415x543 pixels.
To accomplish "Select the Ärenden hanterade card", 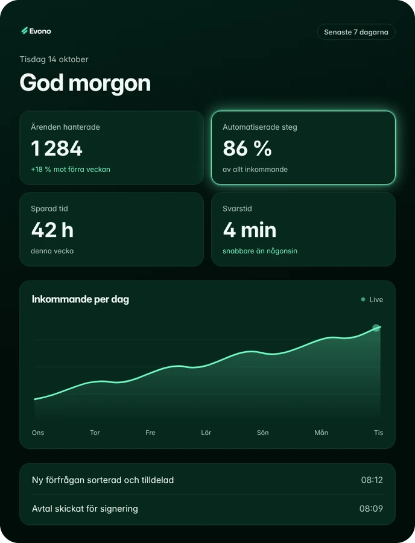I will (x=112, y=148).
